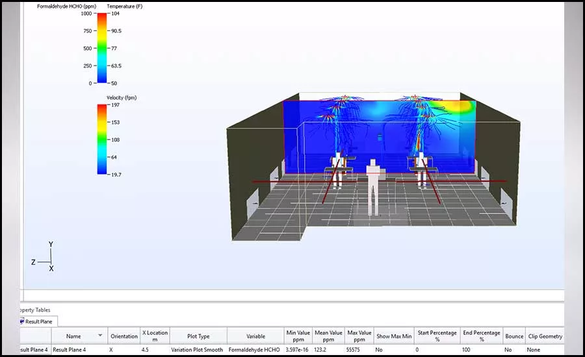585x357 pixels.
Task: Select the max value 55575 cell
Action: pos(359,350)
